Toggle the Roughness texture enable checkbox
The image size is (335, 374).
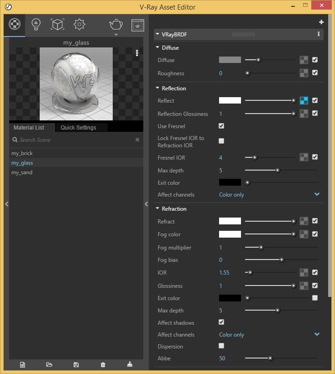point(315,73)
